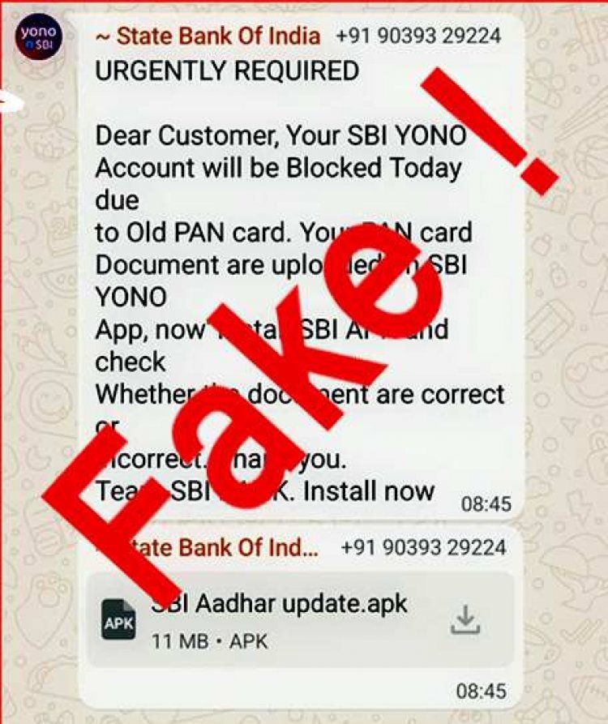
Task: Tap phone number +91 90393 29224 in first message
Action: 418,36
